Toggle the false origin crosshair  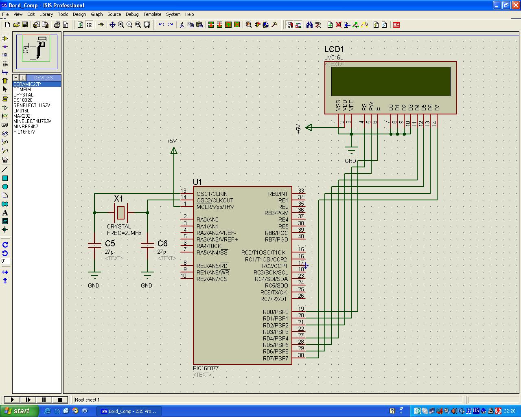[x=101, y=25]
